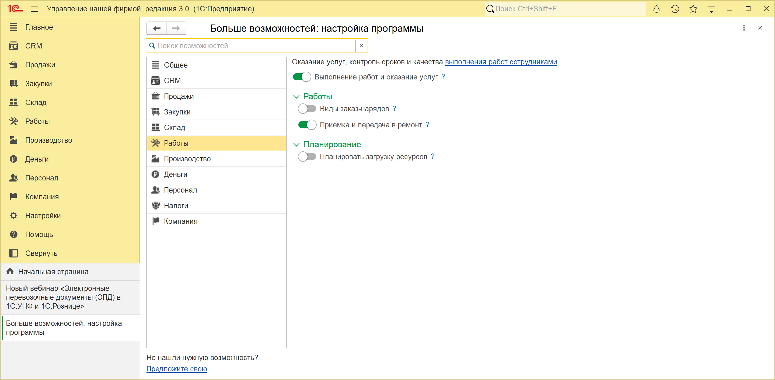Select the highlighted Работы row in settings list
775x380 pixels.
216,143
